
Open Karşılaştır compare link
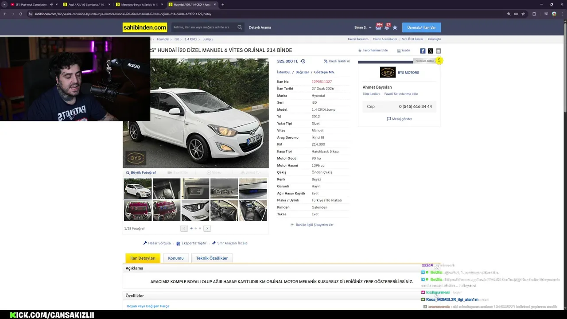point(434,39)
